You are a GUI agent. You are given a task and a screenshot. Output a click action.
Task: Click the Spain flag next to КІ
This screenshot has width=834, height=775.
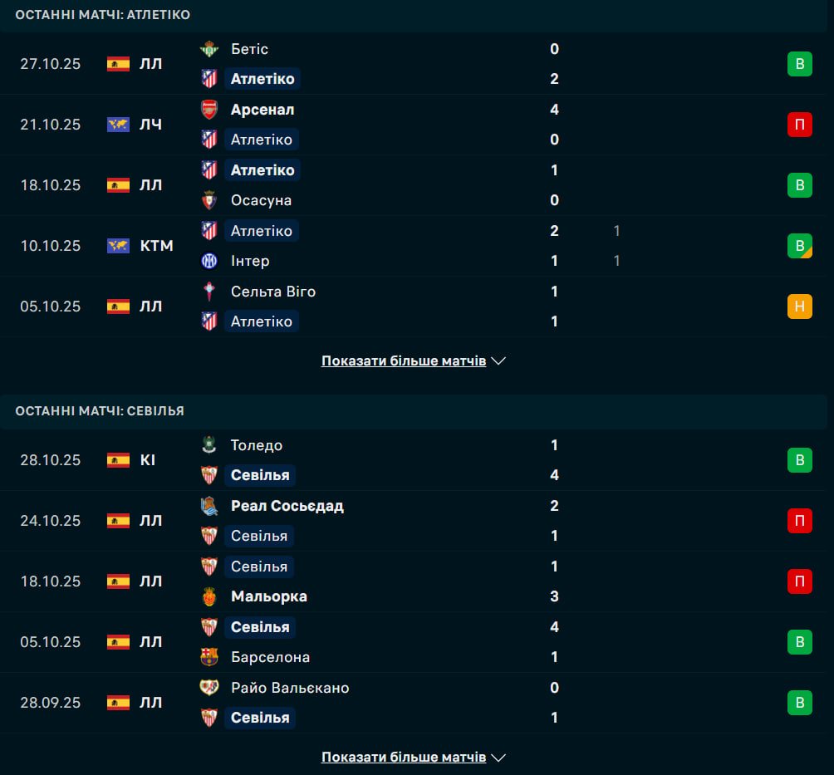[x=118, y=460]
